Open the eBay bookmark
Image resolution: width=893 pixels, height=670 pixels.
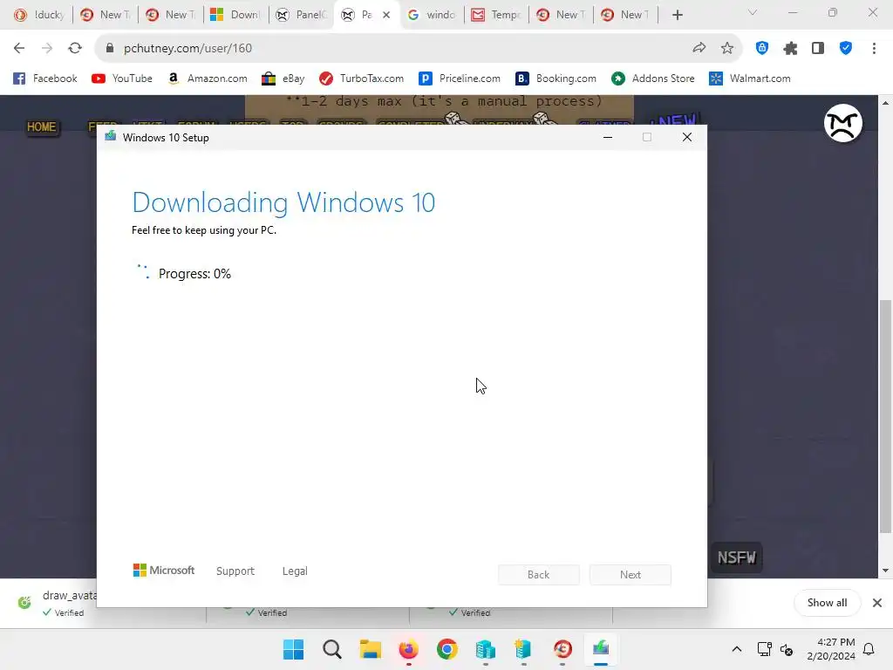(283, 79)
